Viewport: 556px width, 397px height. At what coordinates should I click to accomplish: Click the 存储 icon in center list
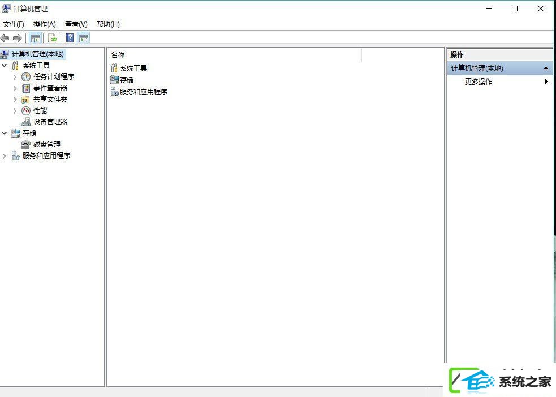click(x=114, y=80)
